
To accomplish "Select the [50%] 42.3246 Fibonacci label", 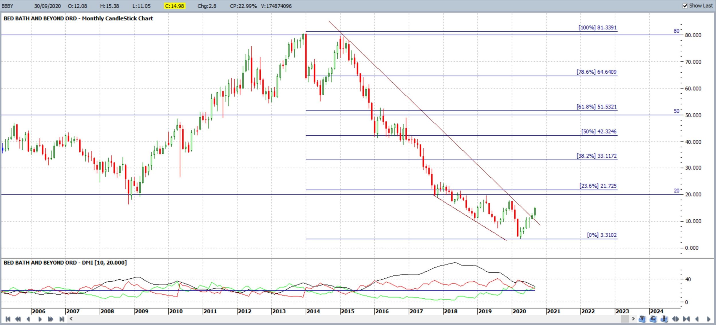I will point(599,131).
